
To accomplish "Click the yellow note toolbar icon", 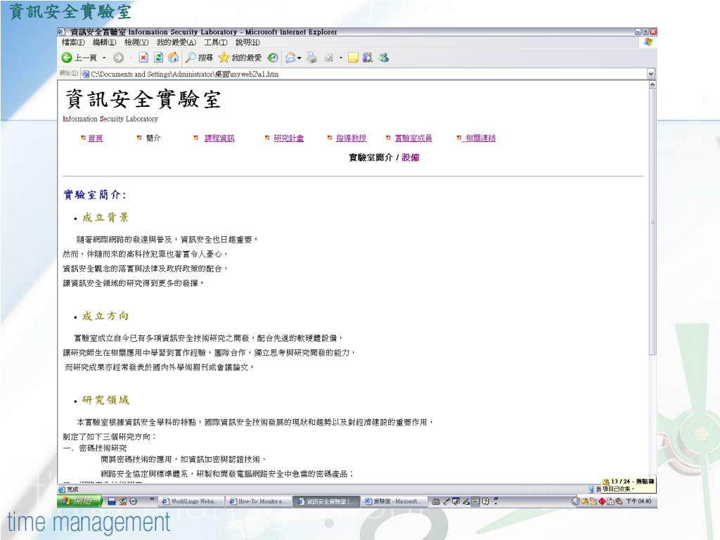I will pyautogui.click(x=353, y=58).
